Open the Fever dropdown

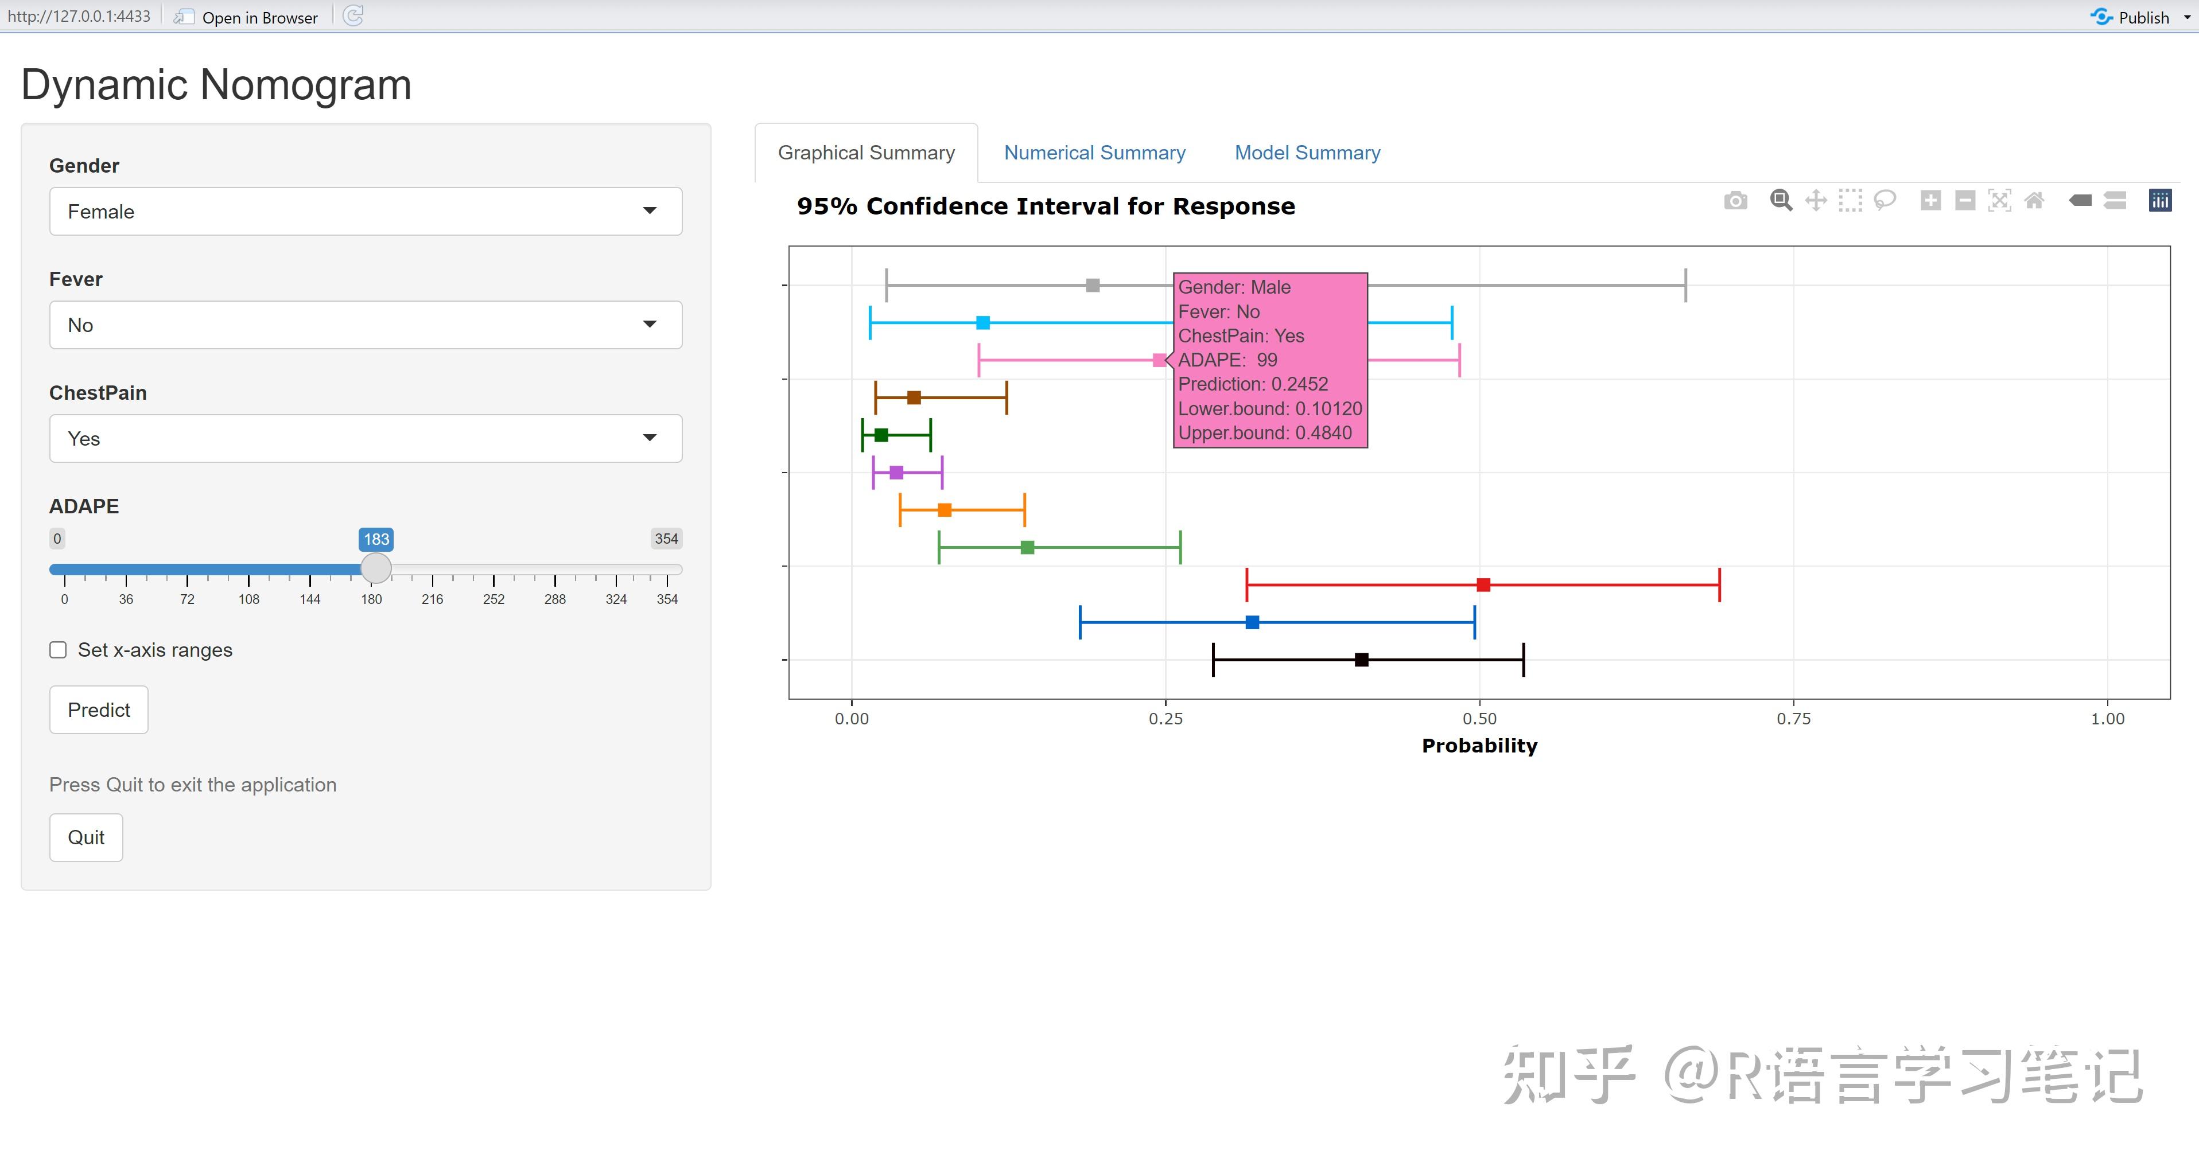pos(366,324)
